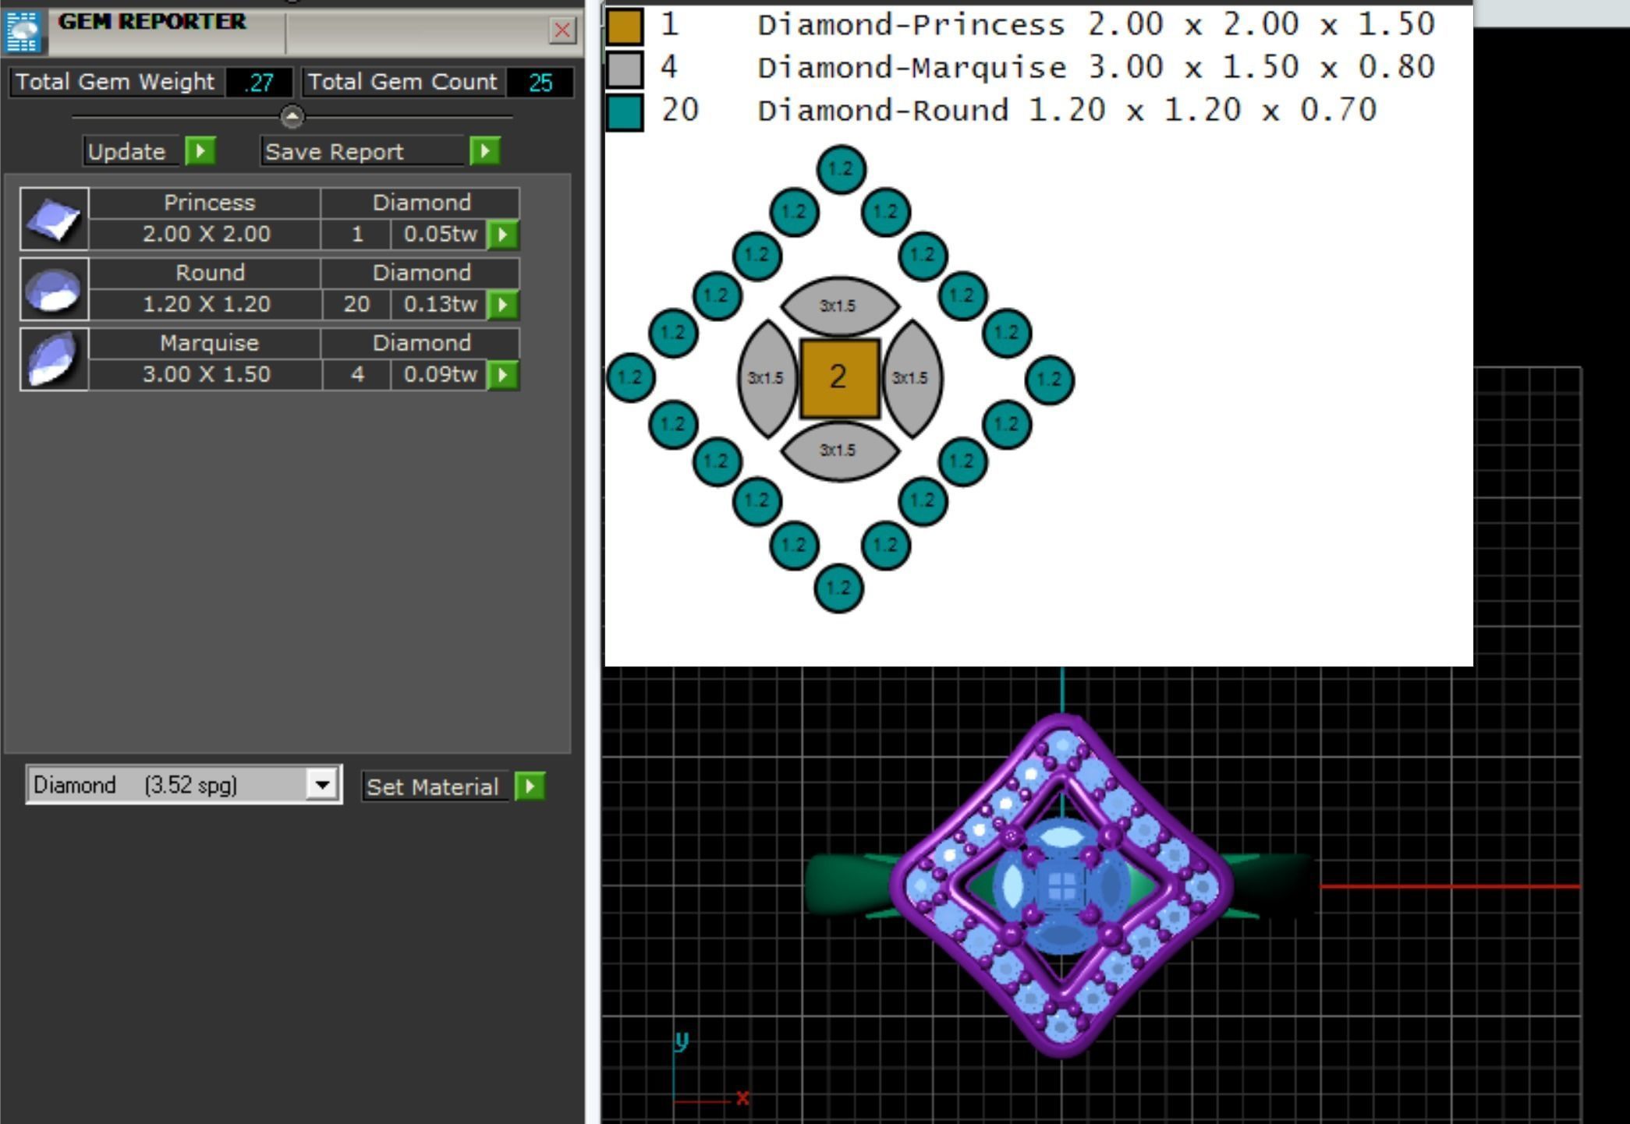Click the Marquise gem thumbnail icon

(x=54, y=359)
